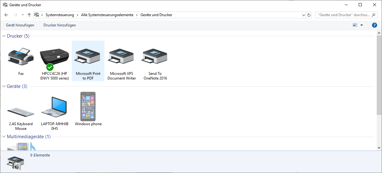Open the address bar history dropdown
The image size is (382, 173).
click(304, 15)
